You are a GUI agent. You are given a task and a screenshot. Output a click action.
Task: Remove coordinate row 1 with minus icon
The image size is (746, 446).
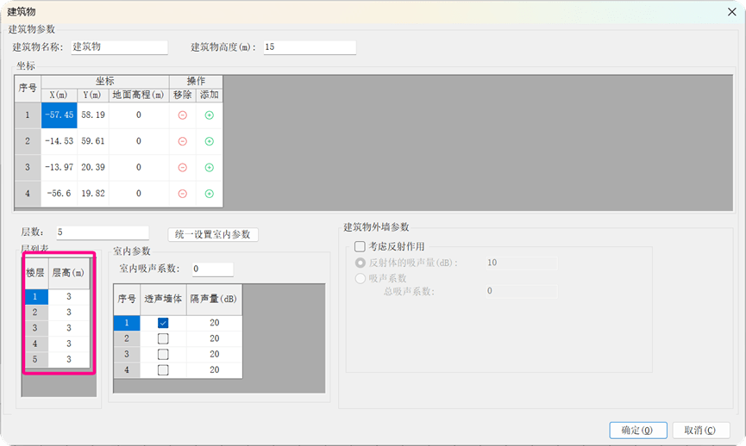coord(182,115)
